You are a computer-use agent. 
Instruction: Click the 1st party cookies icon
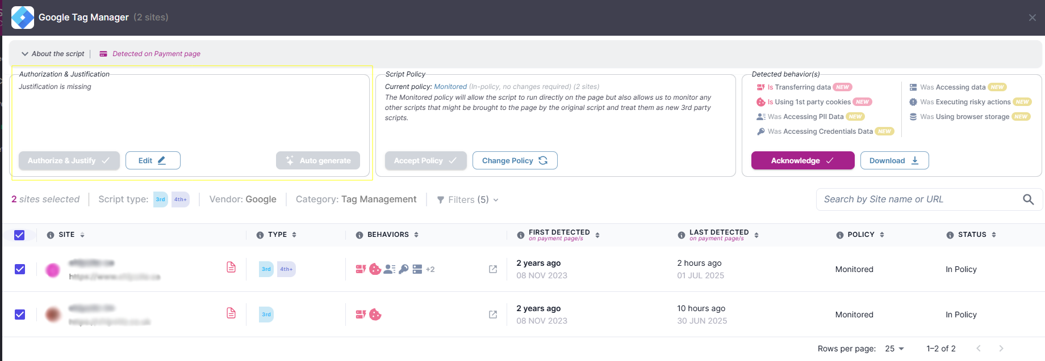point(760,102)
